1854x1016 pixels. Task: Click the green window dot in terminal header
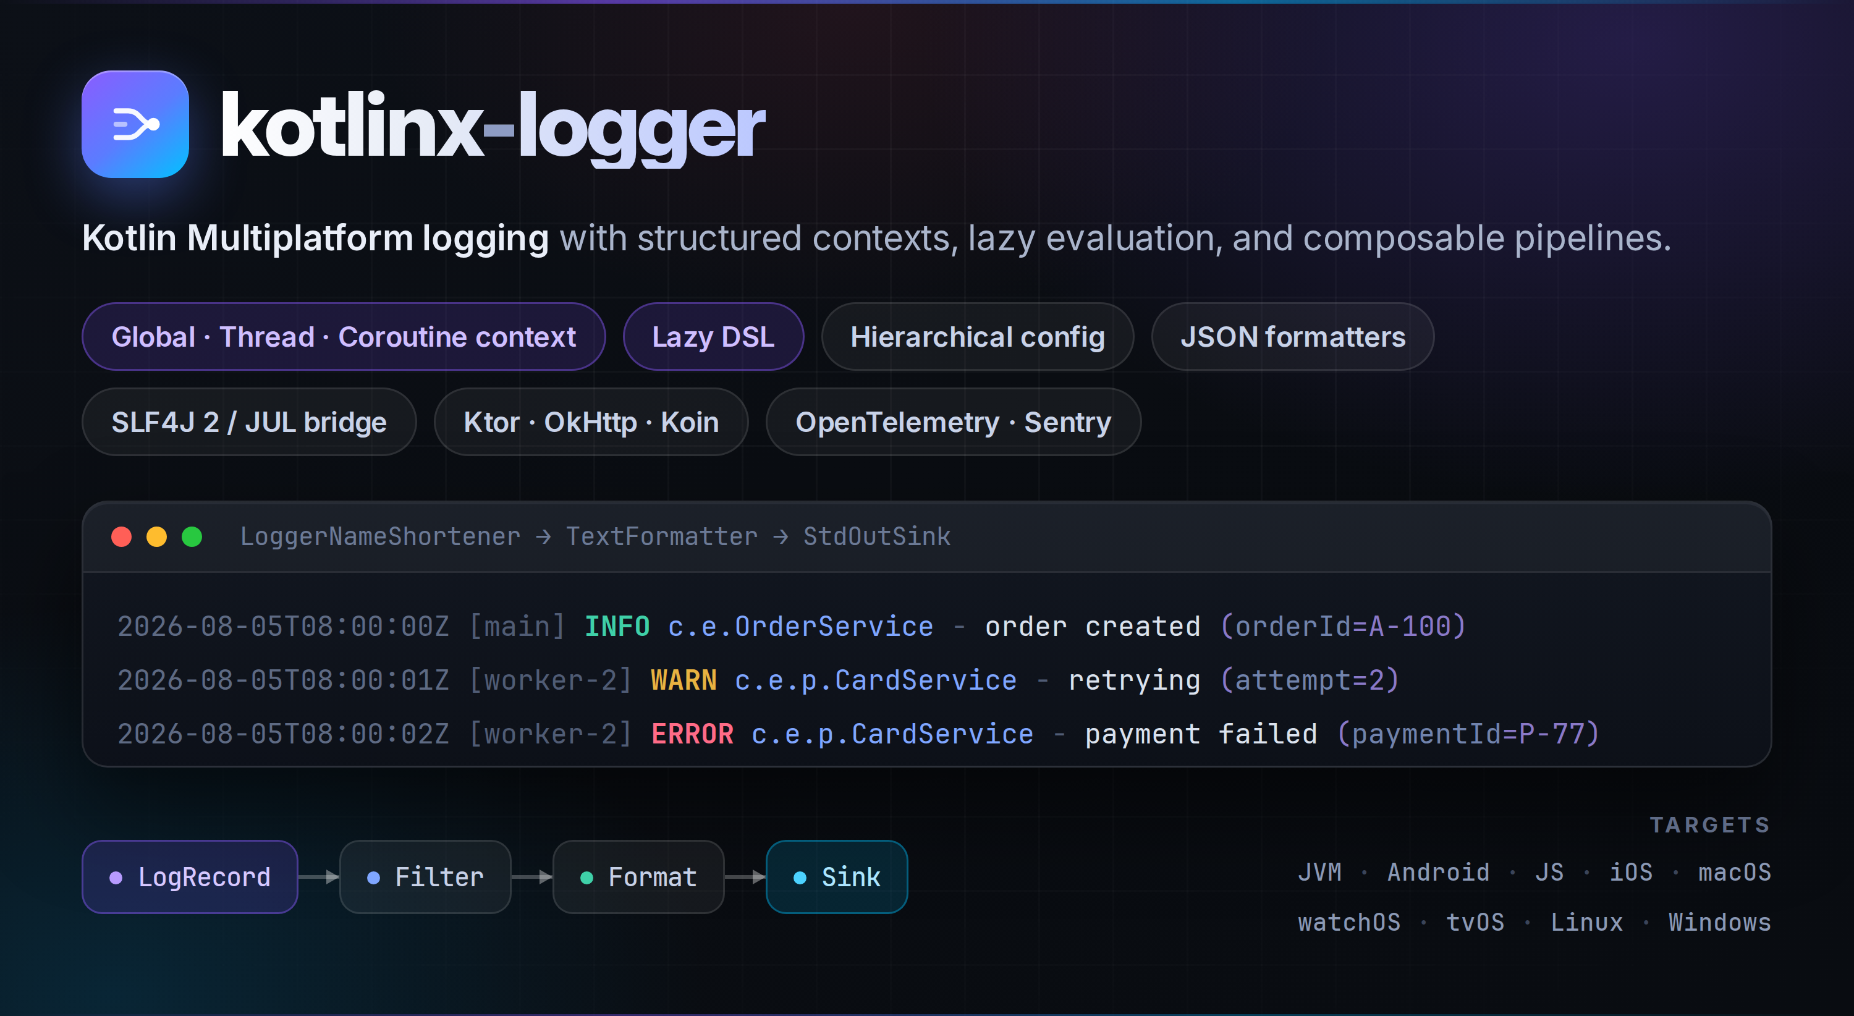pos(192,537)
